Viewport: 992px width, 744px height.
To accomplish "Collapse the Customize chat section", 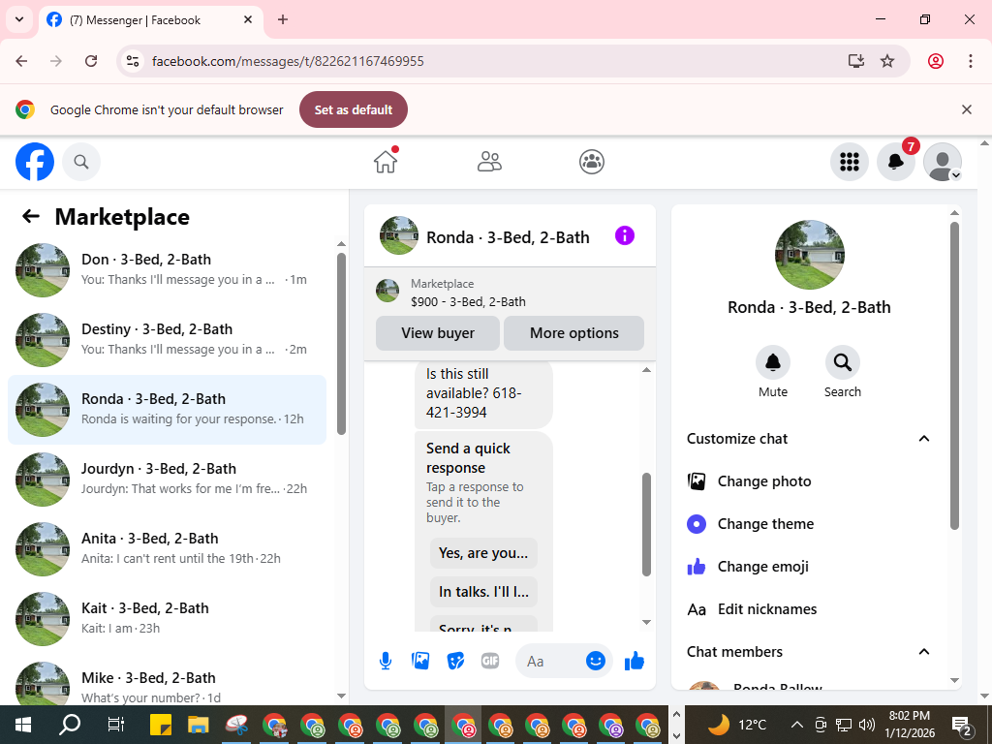I will tap(809, 439).
